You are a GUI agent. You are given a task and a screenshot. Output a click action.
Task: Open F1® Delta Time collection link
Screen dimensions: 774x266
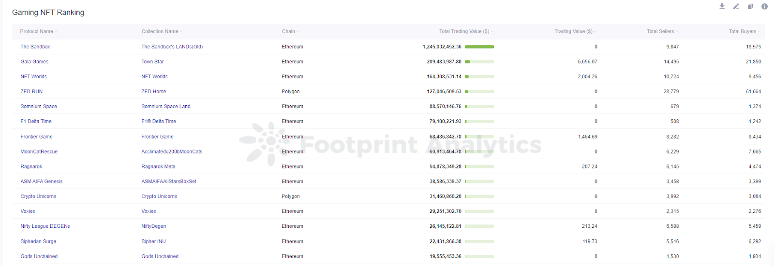tap(159, 122)
